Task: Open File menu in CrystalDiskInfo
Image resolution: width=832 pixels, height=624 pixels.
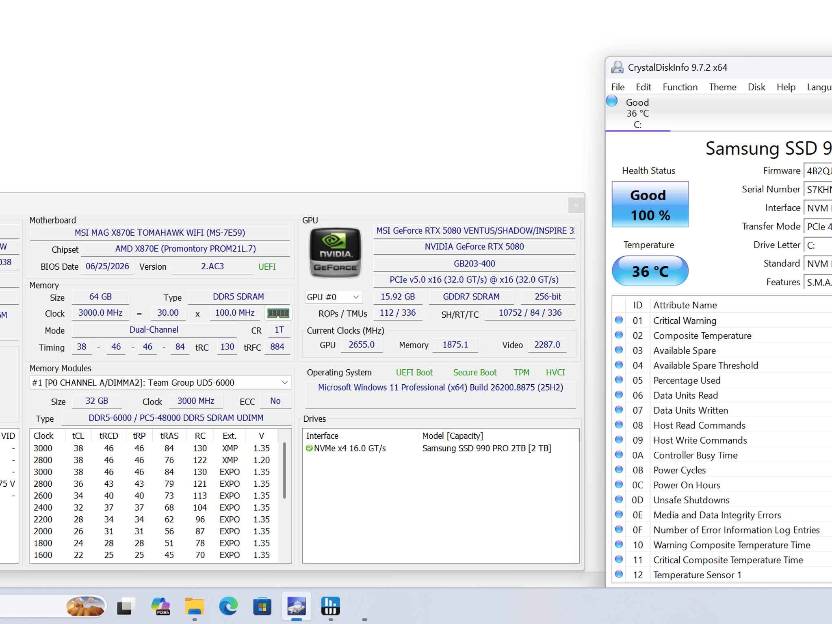Action: (x=617, y=87)
